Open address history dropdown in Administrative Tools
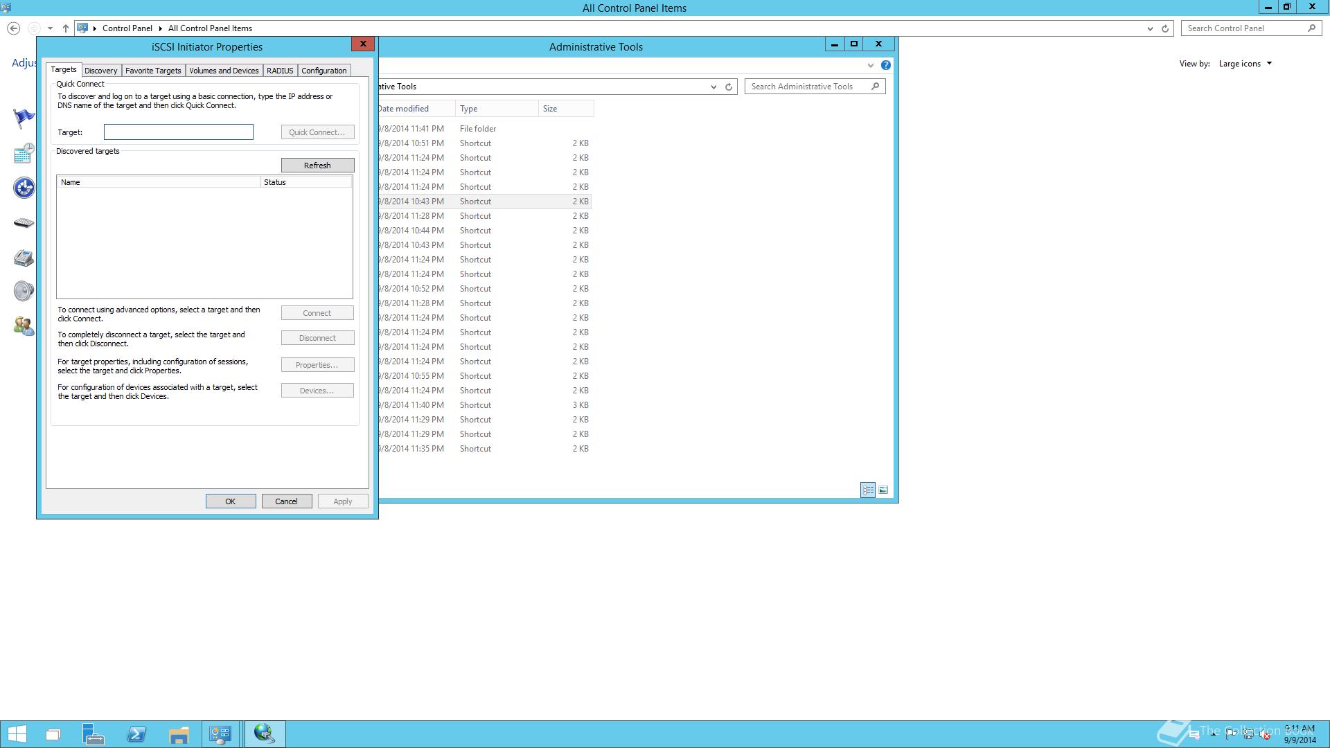 (713, 87)
